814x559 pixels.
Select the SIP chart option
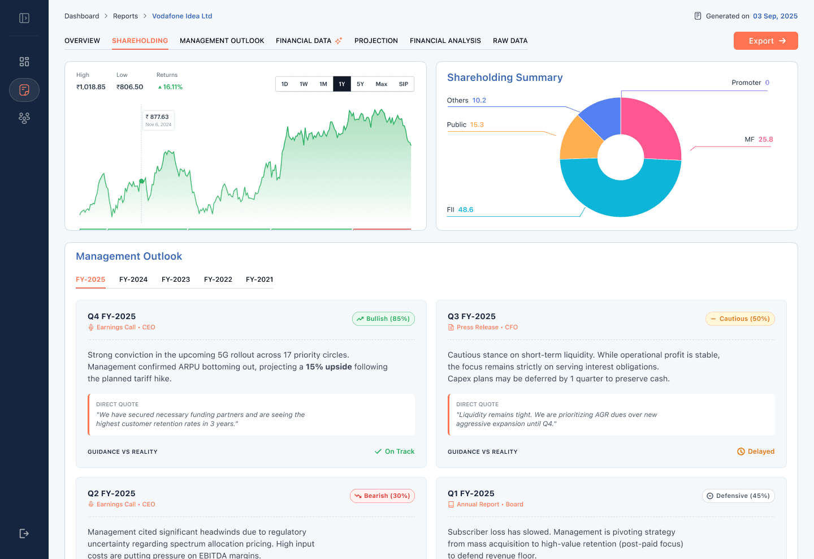(404, 84)
